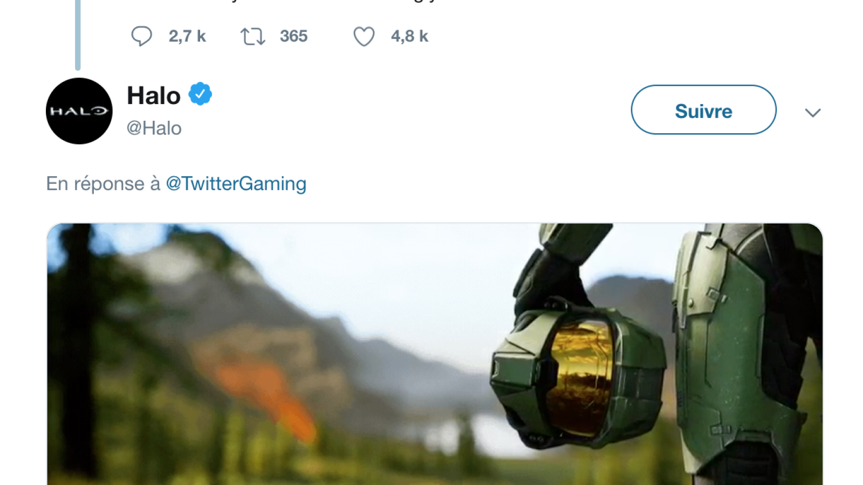Screen dimensions: 863x485
Task: Expand the tweet options chevron beside Suivre
Action: (x=813, y=113)
